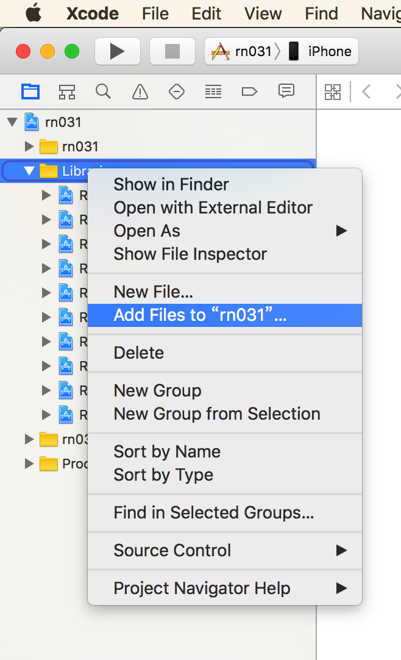The height and width of the screenshot is (660, 401).
Task: Show the Symbol navigator
Action: pyautogui.click(x=67, y=92)
